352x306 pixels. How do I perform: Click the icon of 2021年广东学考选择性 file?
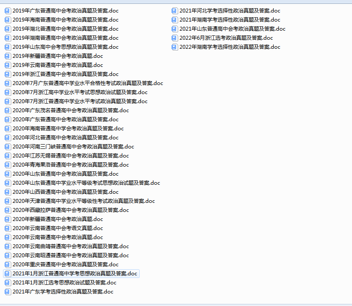7,291
